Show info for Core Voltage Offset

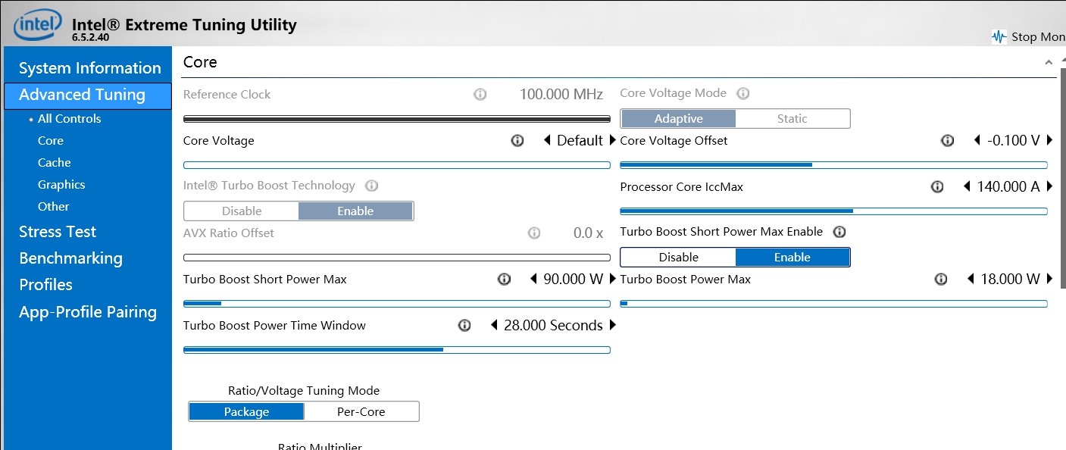947,141
